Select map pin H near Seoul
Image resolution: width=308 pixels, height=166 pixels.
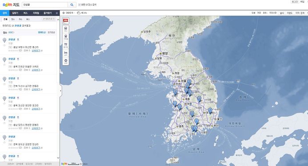tap(189, 82)
